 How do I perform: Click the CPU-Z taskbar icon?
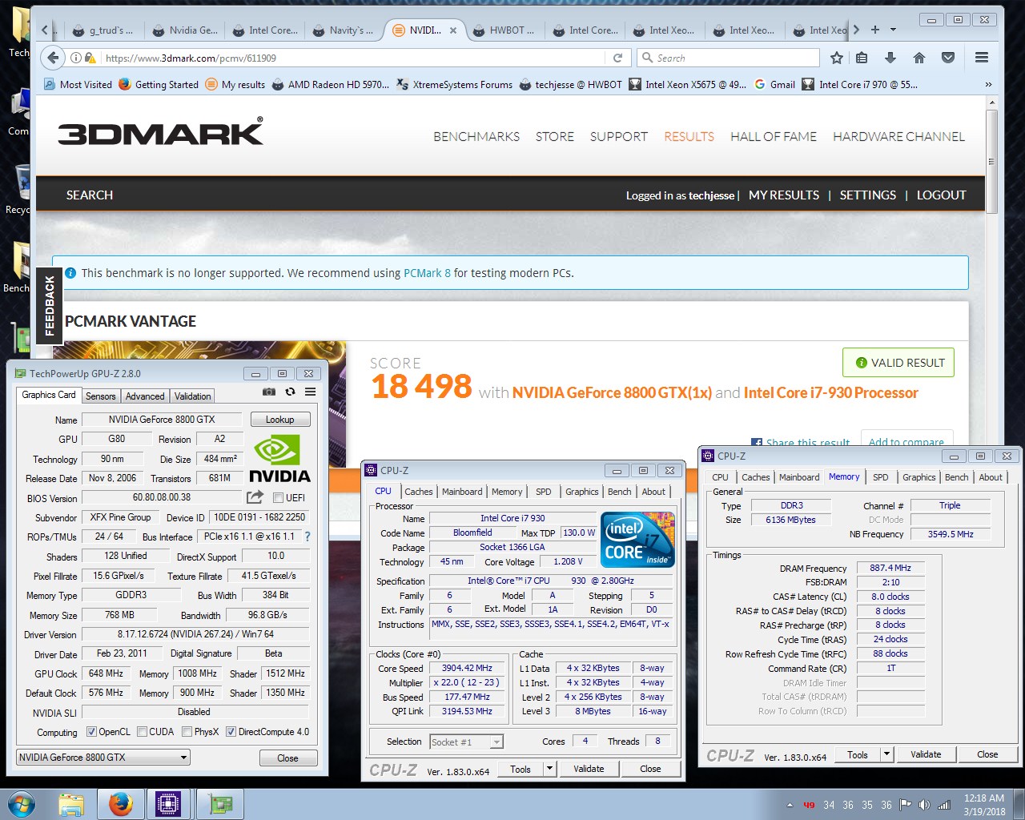pyautogui.click(x=167, y=804)
